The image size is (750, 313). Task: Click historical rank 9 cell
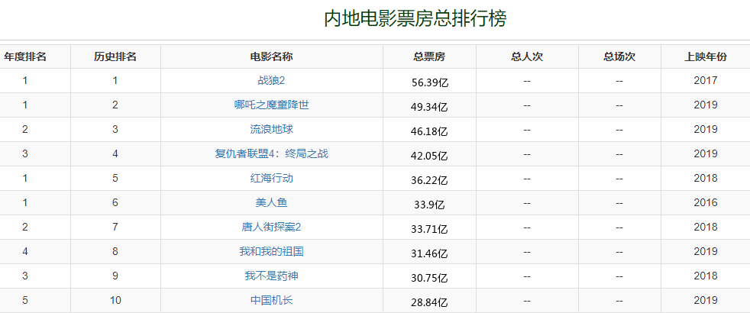click(115, 276)
